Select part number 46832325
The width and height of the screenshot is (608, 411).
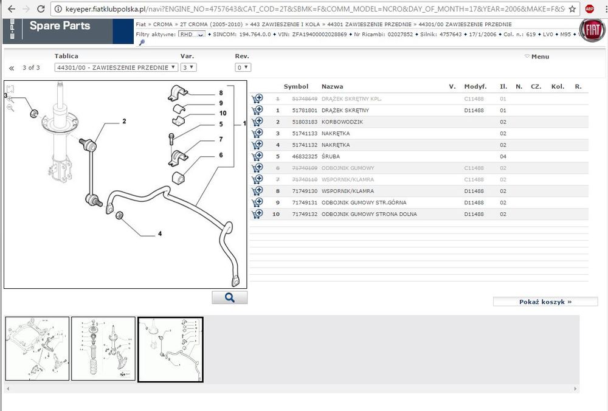[305, 157]
